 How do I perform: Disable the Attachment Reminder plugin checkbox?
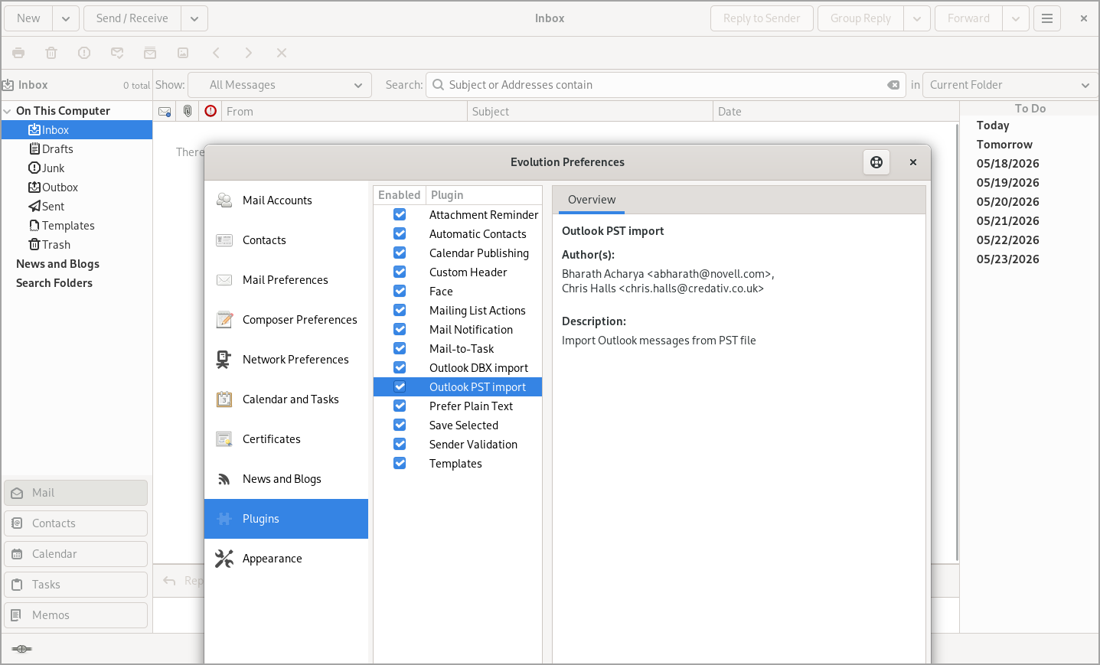[x=400, y=214]
